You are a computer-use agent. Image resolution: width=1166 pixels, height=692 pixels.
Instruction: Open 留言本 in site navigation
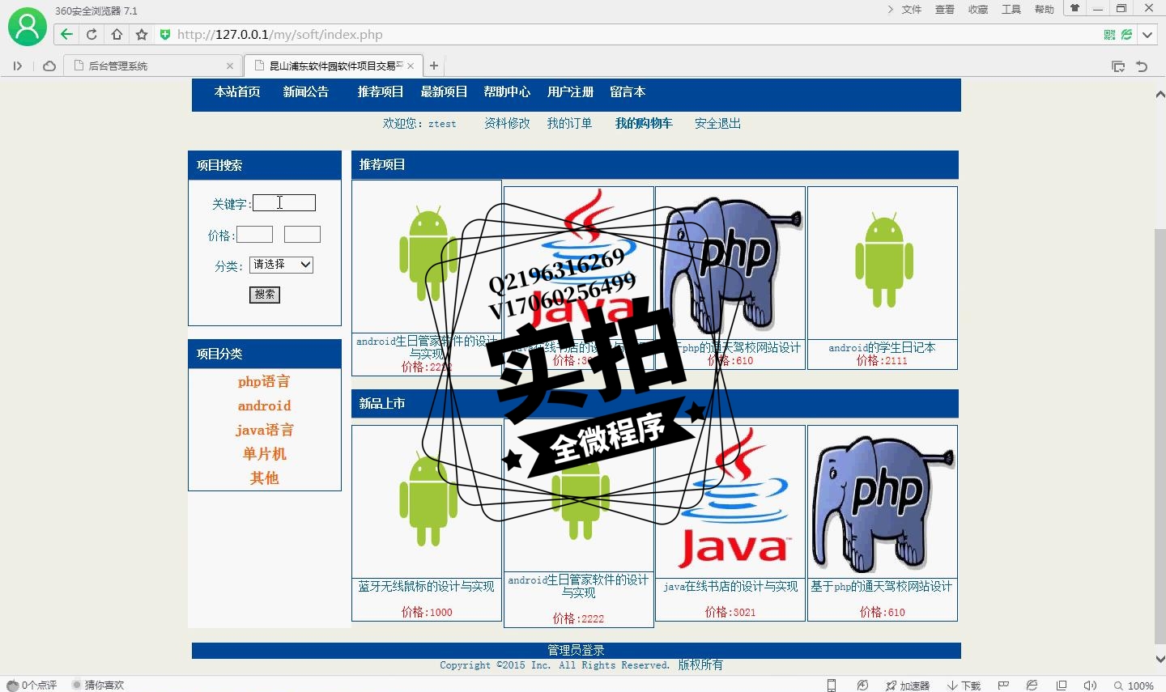coord(628,92)
